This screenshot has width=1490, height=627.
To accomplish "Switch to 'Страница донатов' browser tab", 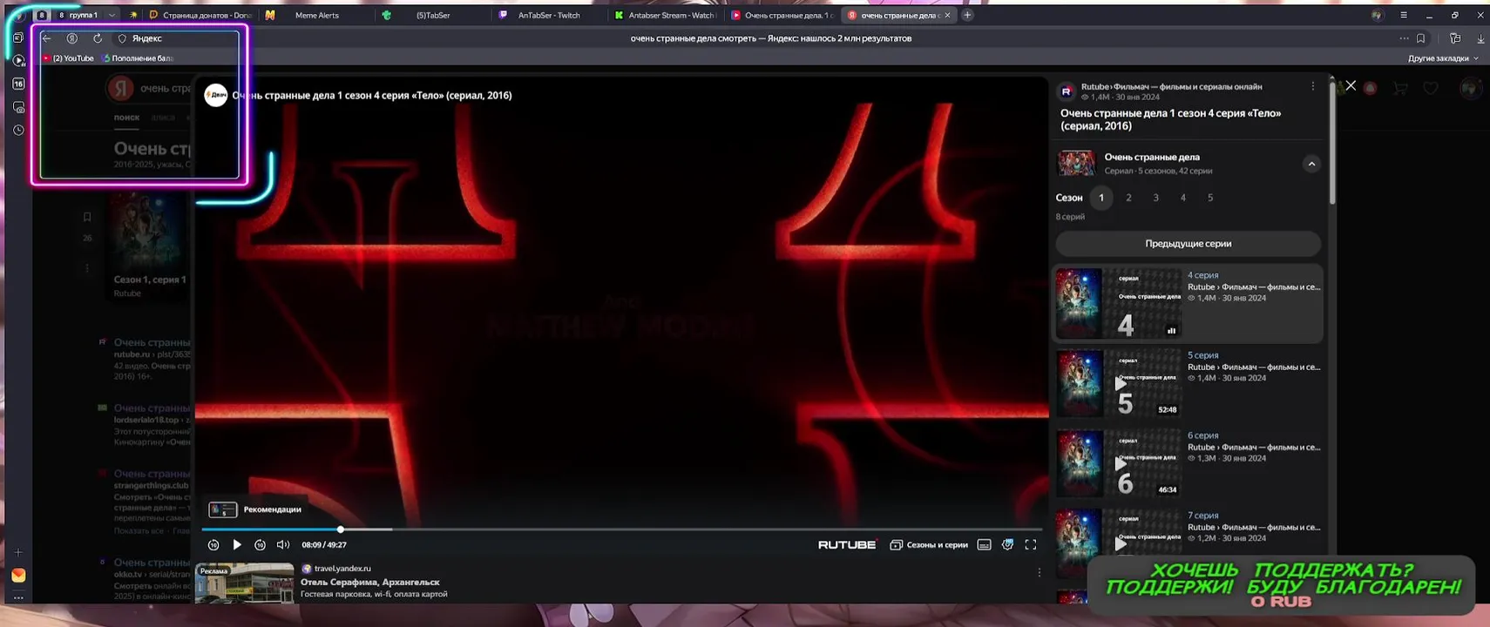I will [x=200, y=15].
